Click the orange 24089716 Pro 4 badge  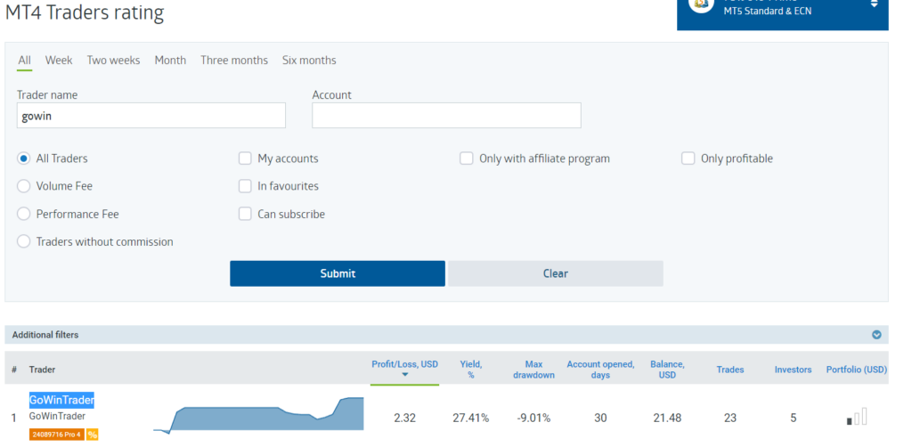tap(56, 435)
